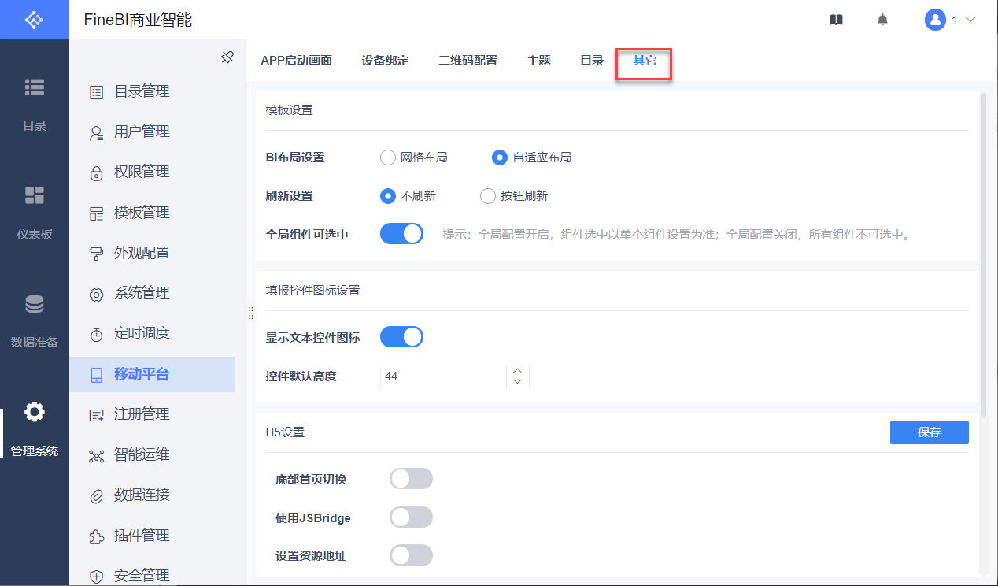This screenshot has width=998, height=586.
Task: Toggle 全局组件可选中 switch off
Action: (x=401, y=234)
